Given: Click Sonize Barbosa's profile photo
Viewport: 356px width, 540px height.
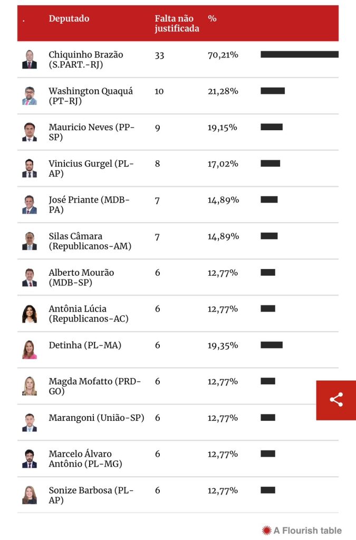Looking at the screenshot, I should click(x=30, y=495).
